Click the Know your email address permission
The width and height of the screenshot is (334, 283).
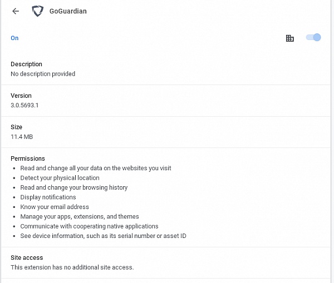(x=55, y=207)
